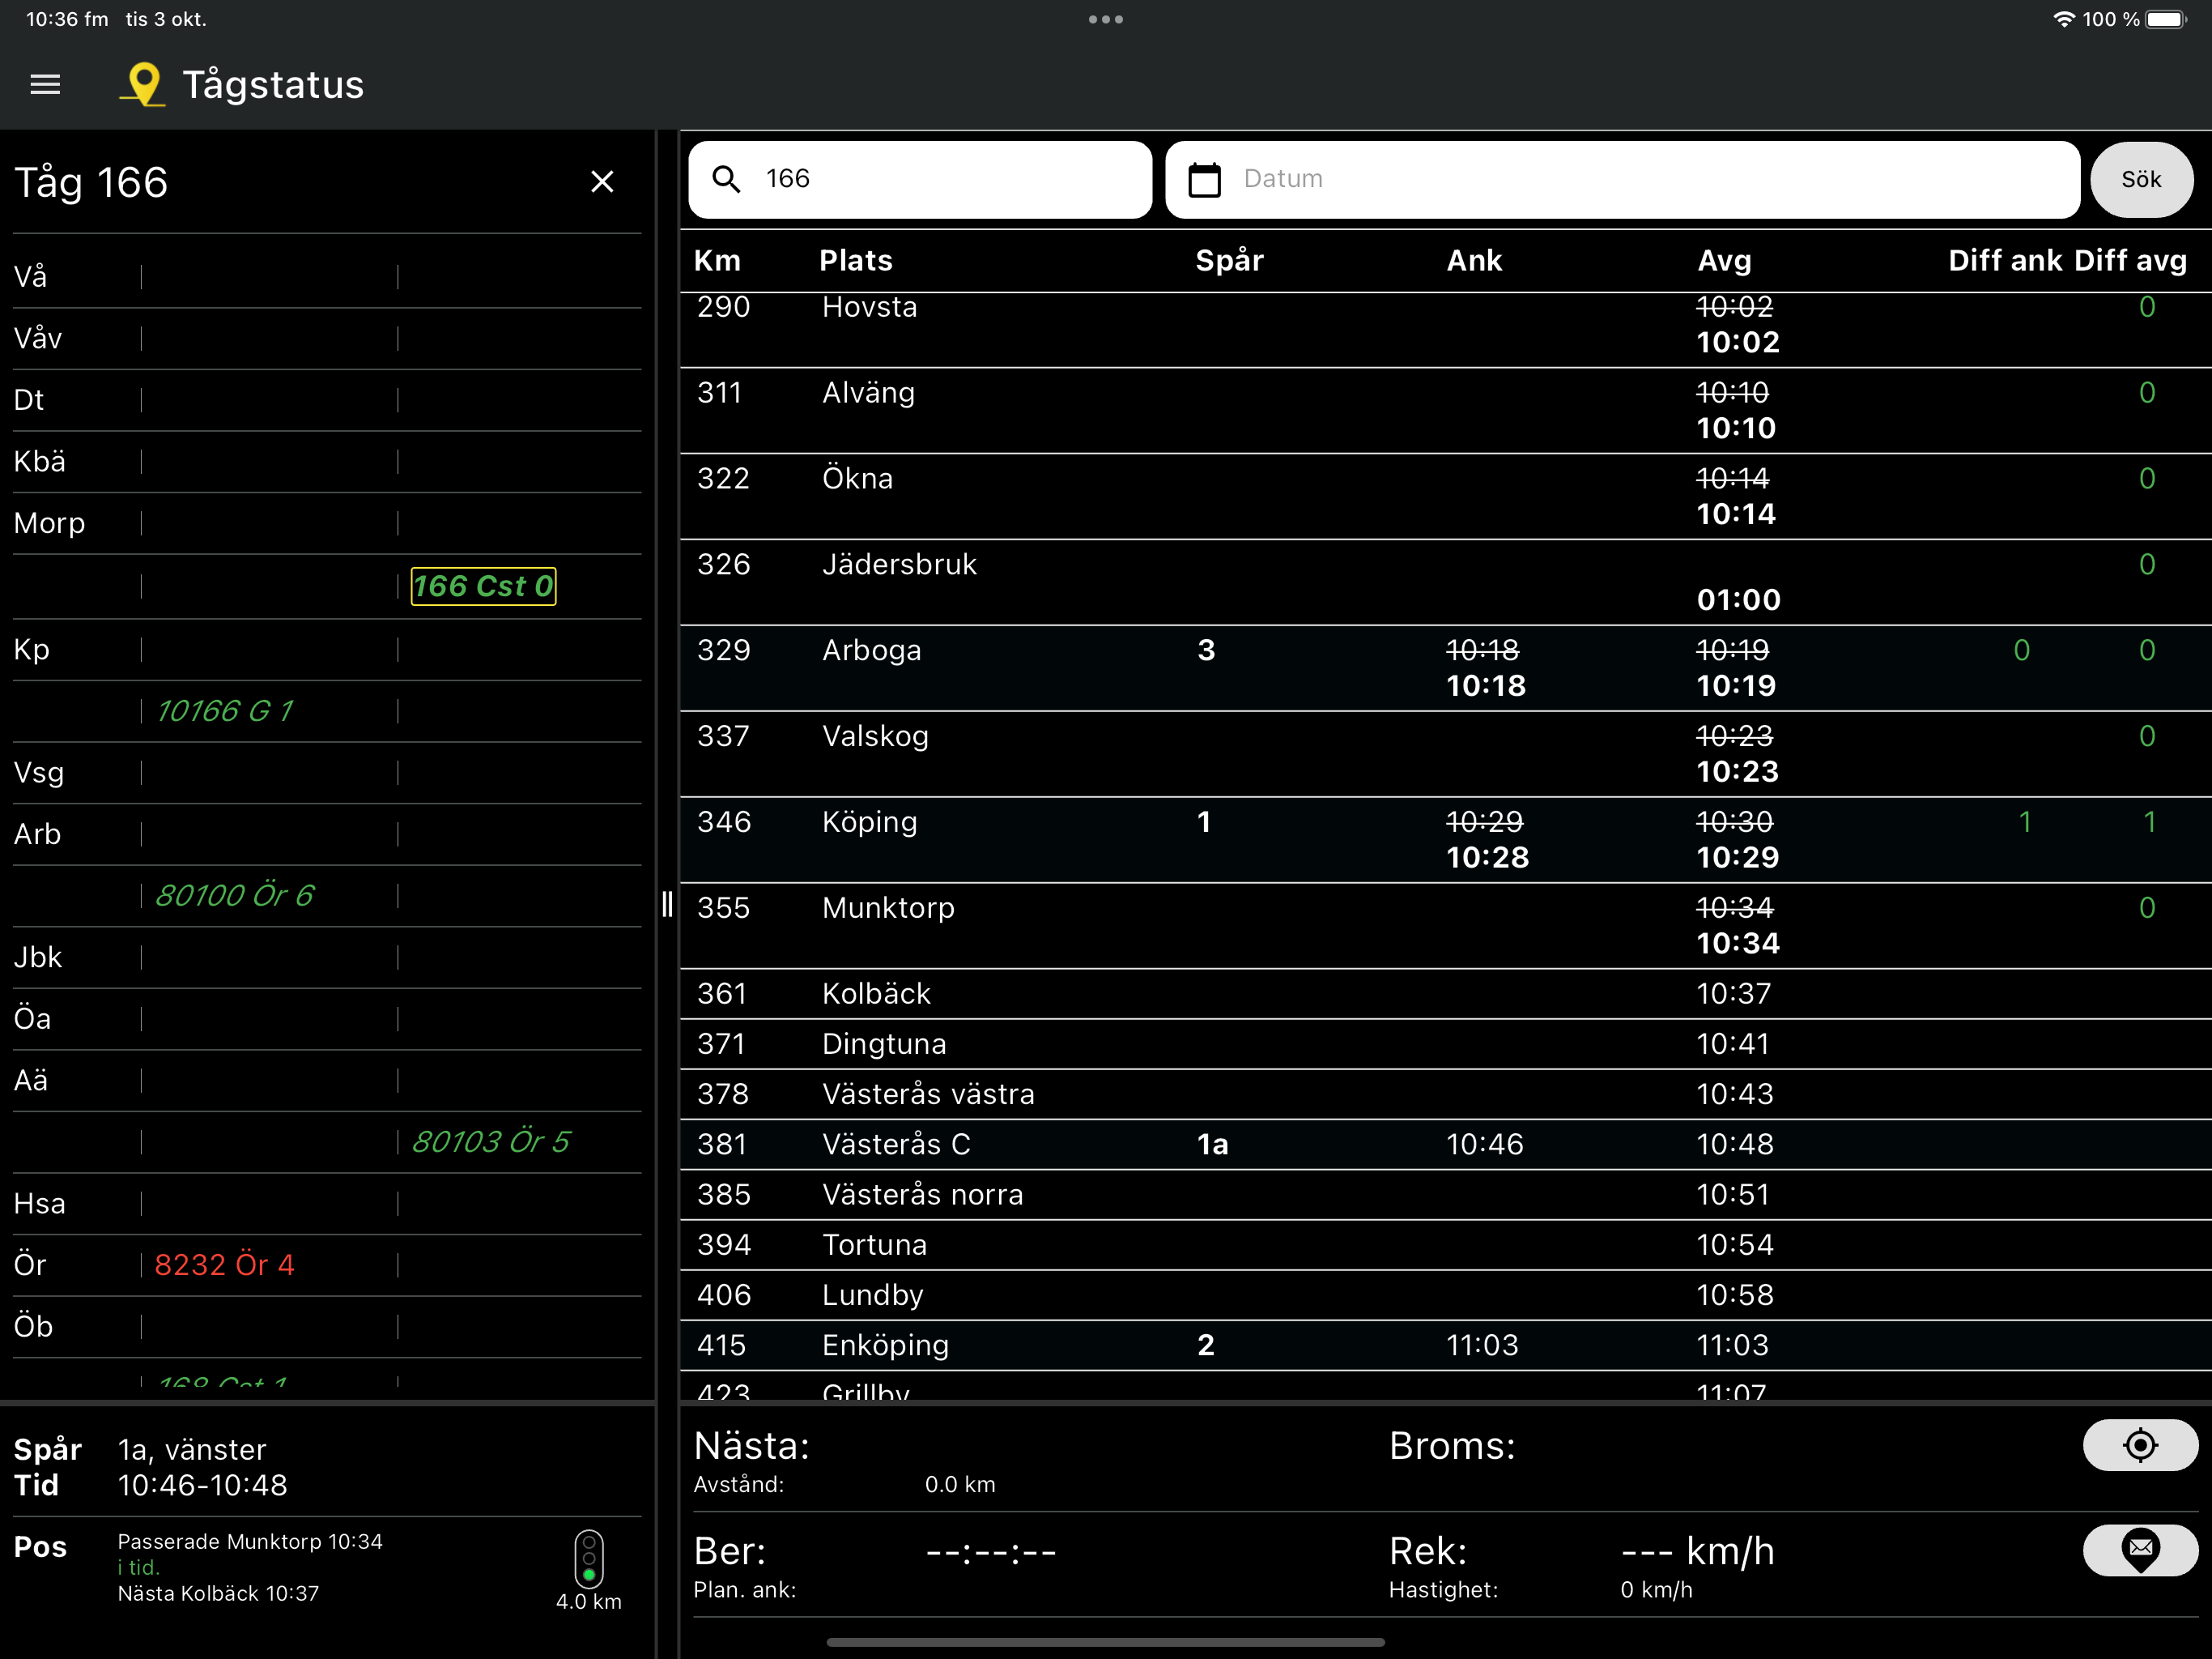Image resolution: width=2212 pixels, height=1659 pixels.
Task: Open the message bubble button
Action: click(x=2139, y=1550)
